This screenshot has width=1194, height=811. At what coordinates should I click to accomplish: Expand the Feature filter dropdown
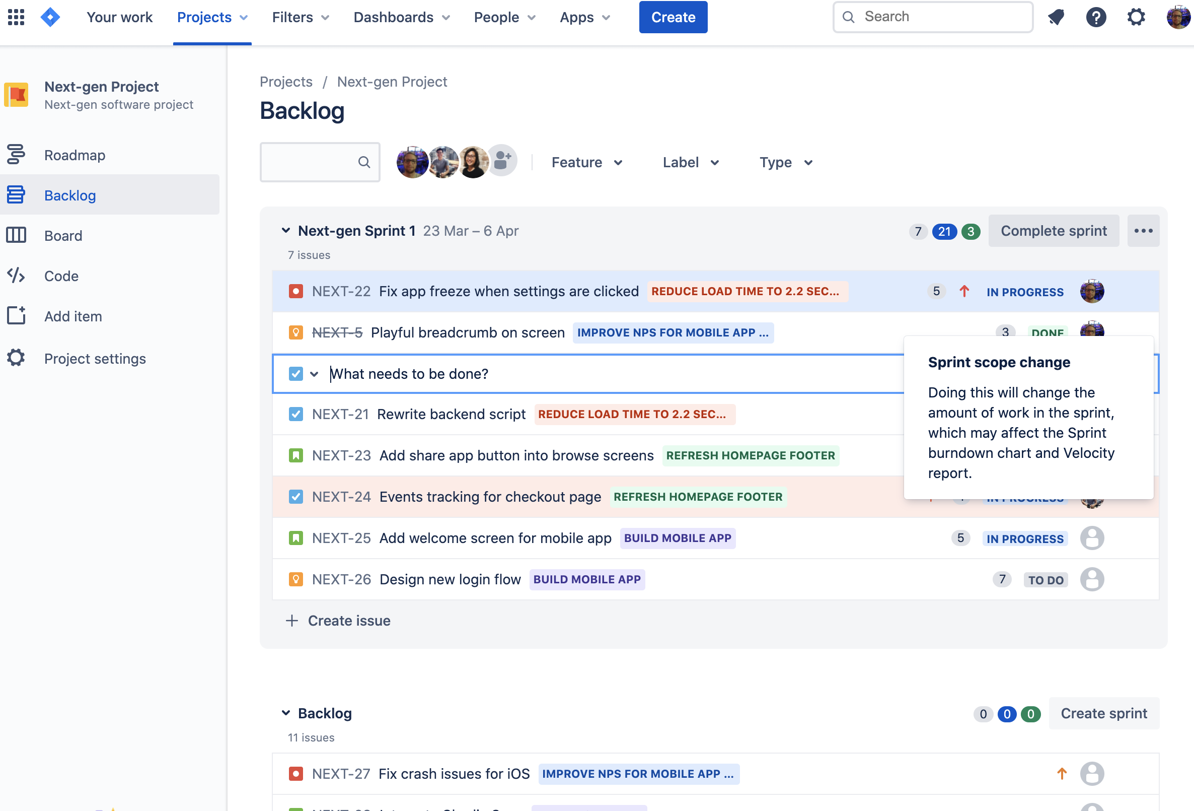point(587,163)
